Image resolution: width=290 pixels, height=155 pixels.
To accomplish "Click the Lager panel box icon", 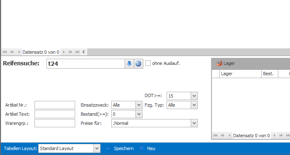I will tap(219, 63).
